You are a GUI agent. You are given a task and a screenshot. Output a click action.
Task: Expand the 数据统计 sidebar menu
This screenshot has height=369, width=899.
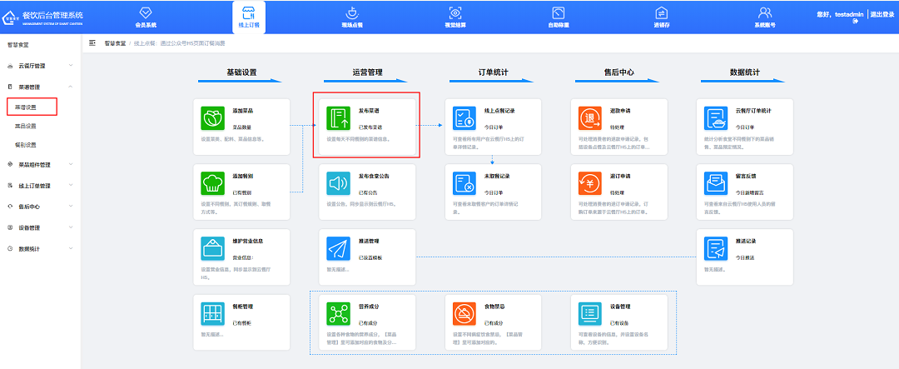pyautogui.click(x=40, y=248)
